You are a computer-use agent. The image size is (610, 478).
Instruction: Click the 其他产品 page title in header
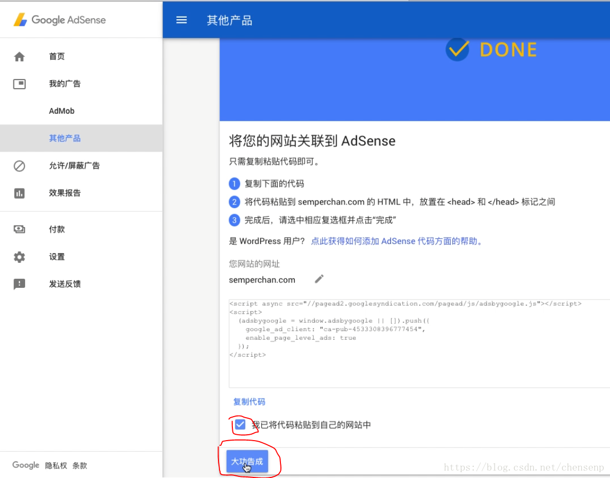[x=230, y=20]
